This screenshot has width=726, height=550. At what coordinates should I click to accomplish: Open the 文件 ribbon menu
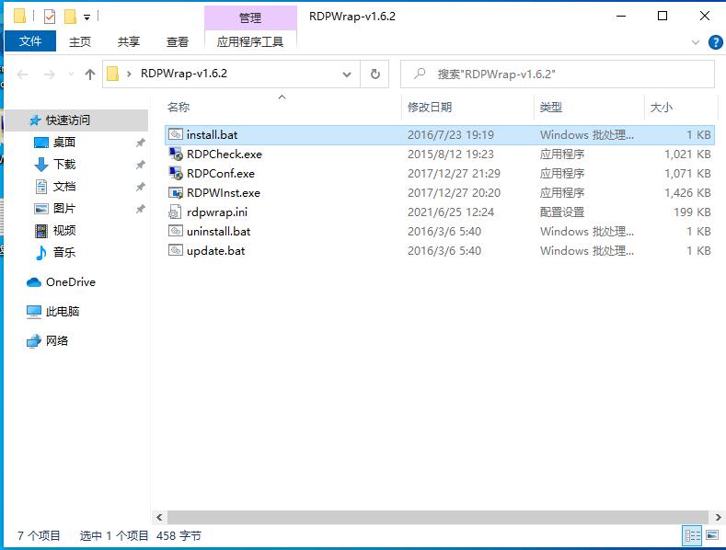30,41
